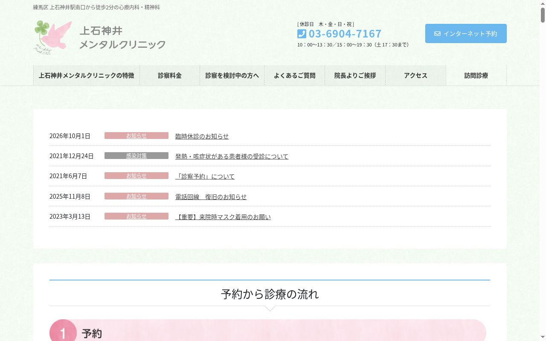Click the お知らせ tag dated 2021年6月7日
Viewport: 546px width, 341px height.
136,176
